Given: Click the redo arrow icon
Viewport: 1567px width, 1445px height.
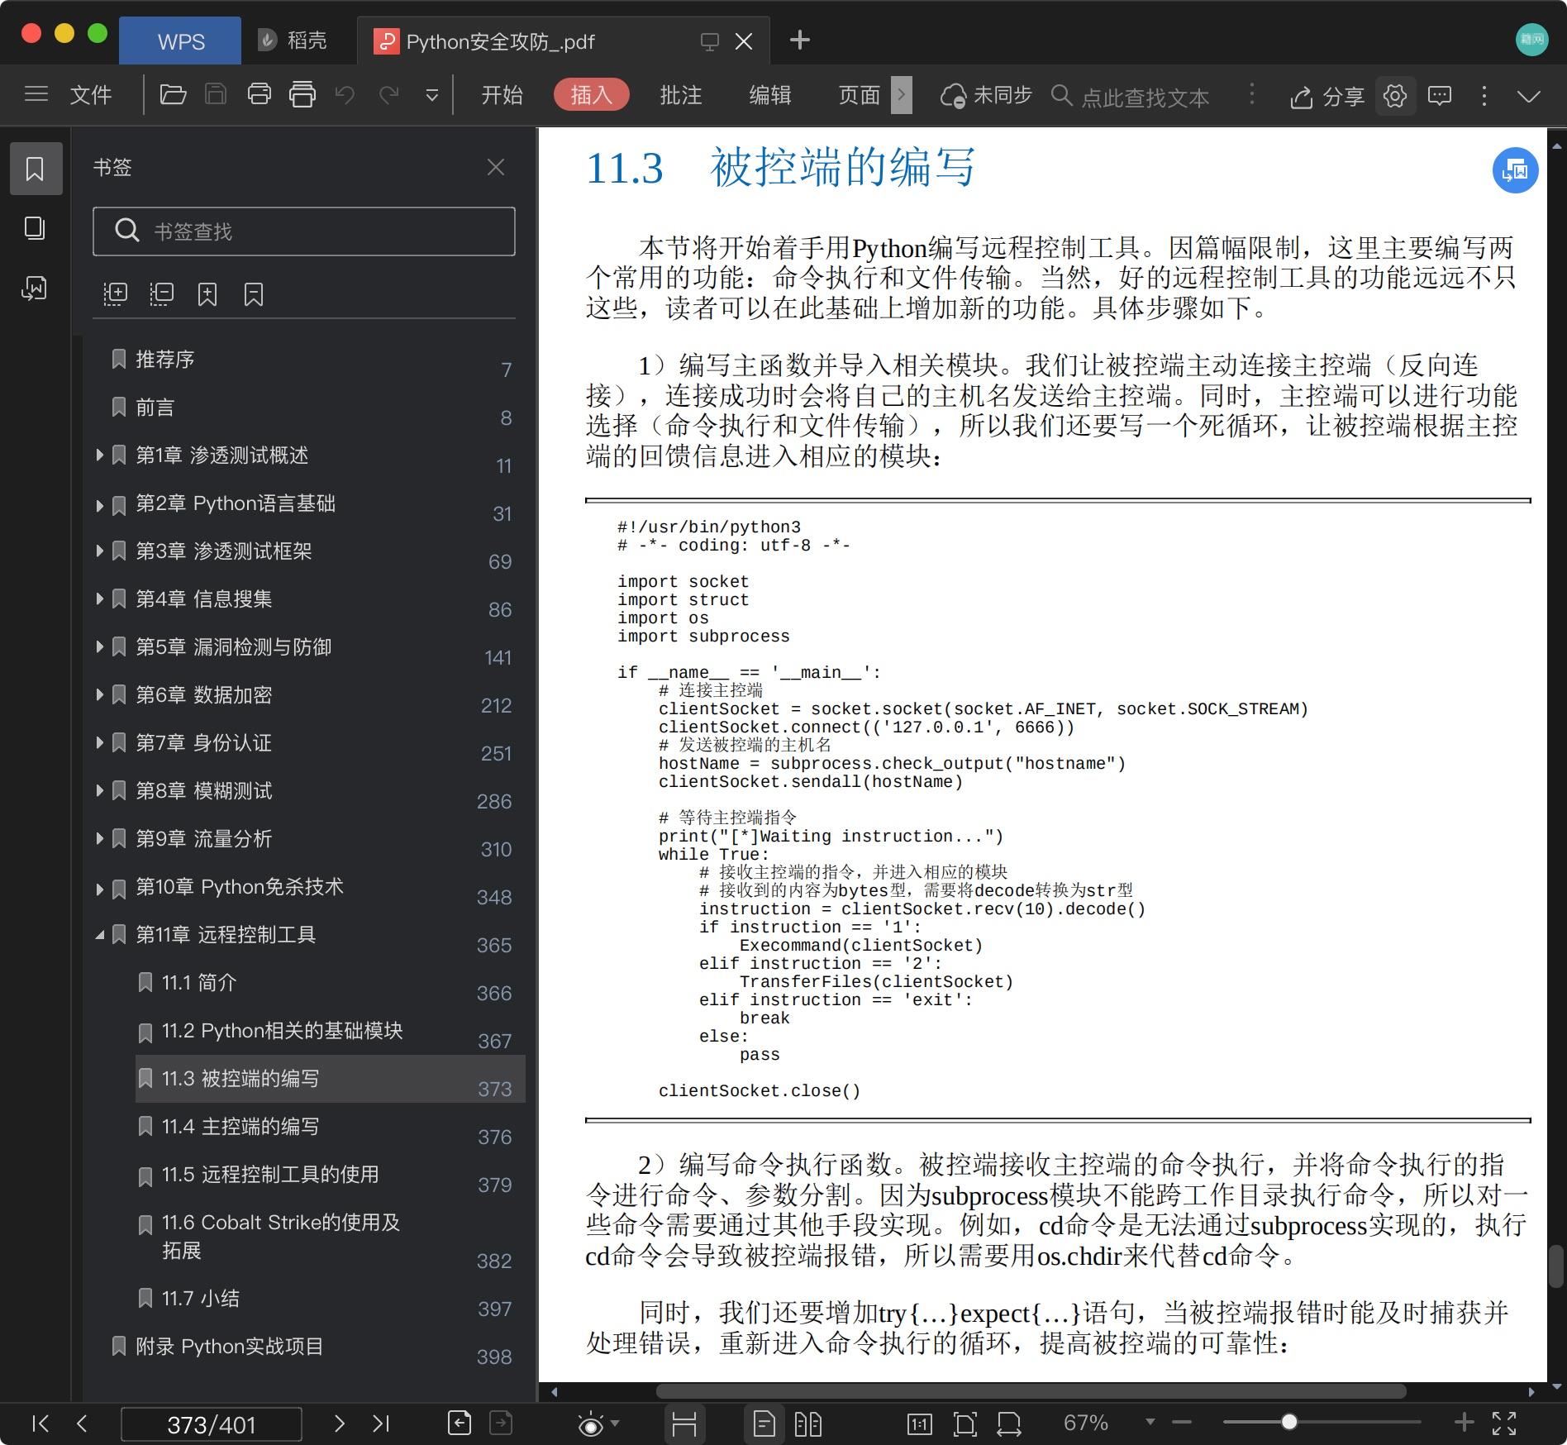Looking at the screenshot, I should click(x=388, y=95).
